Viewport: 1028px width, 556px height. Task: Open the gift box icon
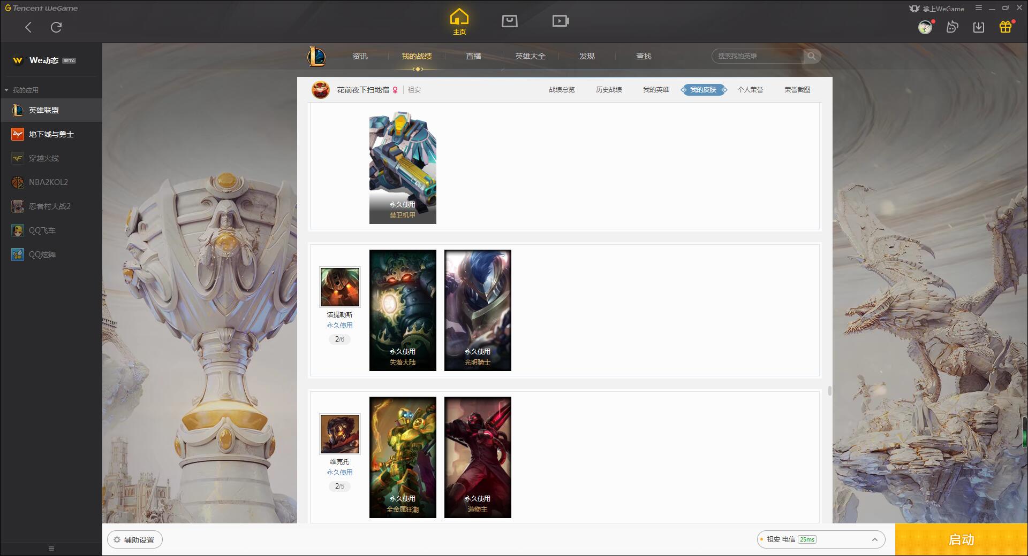point(1006,27)
